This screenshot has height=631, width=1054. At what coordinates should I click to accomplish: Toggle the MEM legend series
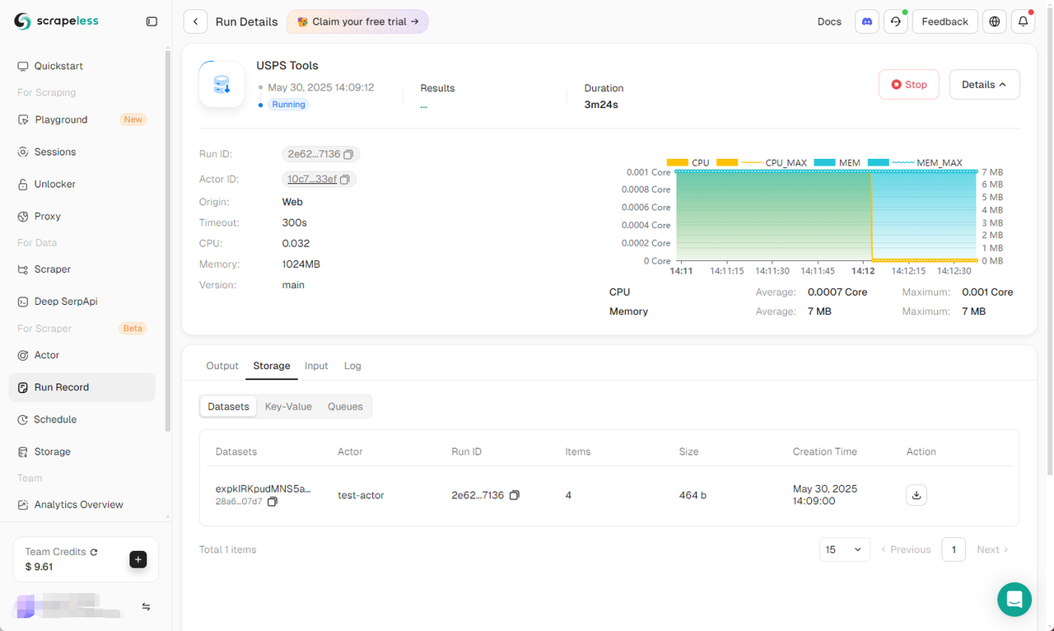[x=837, y=162]
